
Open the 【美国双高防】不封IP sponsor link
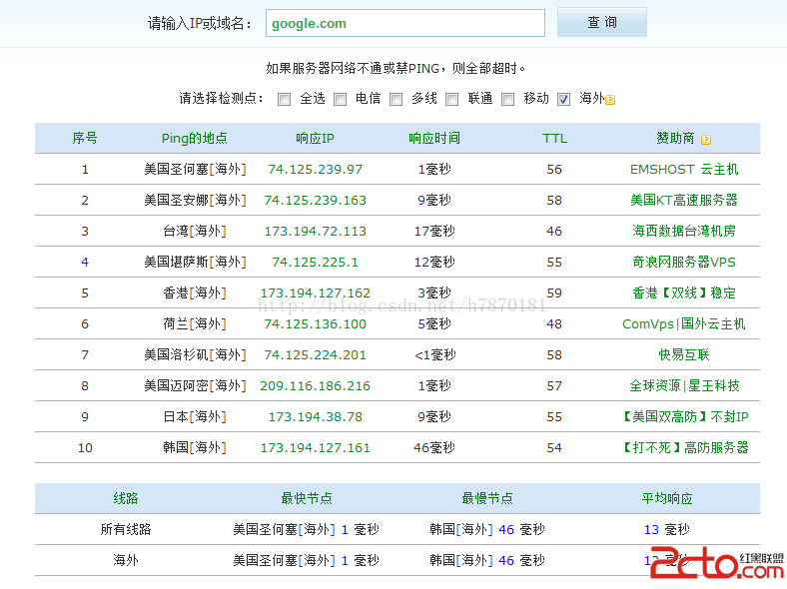[x=684, y=417]
